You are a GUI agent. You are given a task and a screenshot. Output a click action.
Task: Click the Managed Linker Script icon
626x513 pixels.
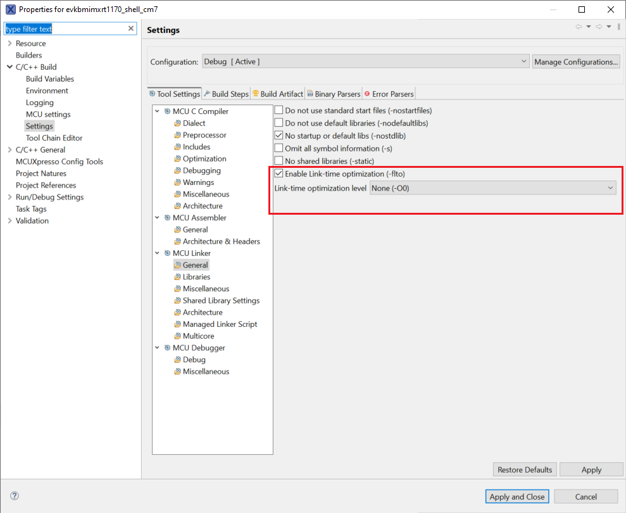coord(178,324)
